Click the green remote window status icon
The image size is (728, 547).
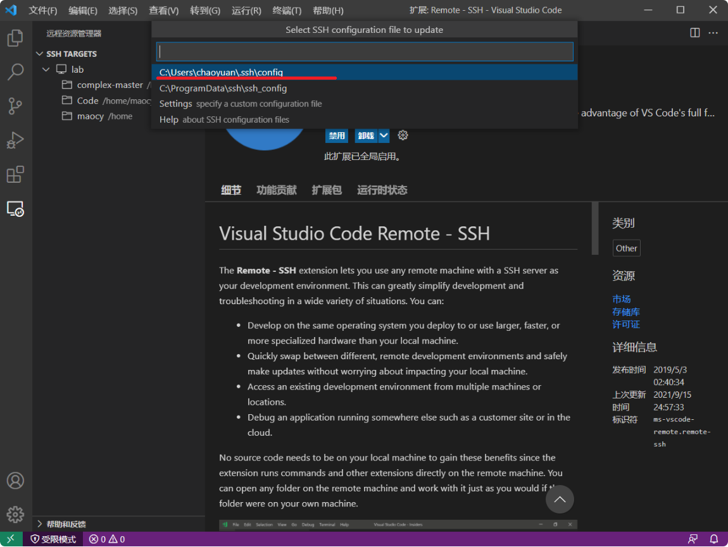[11, 539]
